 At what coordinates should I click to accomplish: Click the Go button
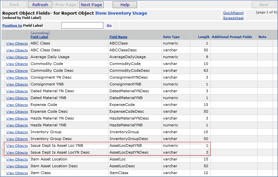point(109,26)
